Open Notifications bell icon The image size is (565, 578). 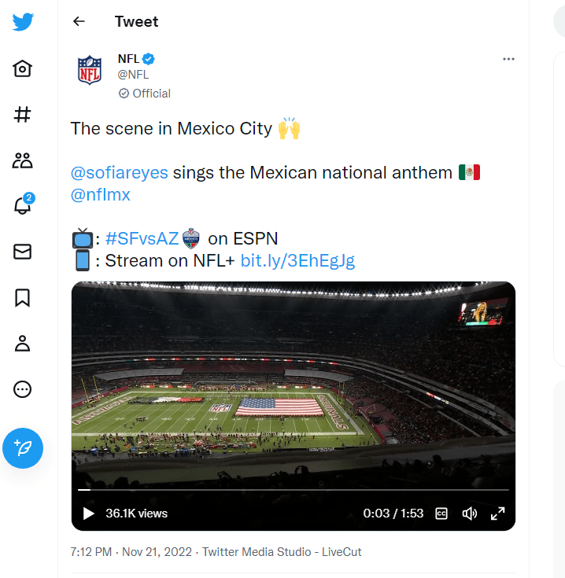click(23, 206)
